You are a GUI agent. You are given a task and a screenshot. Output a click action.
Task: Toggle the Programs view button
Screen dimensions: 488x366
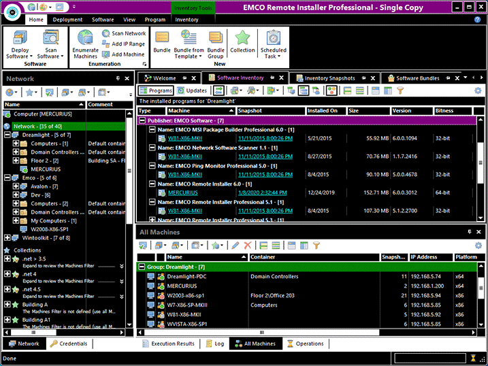156,90
